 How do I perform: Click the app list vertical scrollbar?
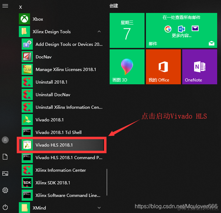click(x=107, y=182)
